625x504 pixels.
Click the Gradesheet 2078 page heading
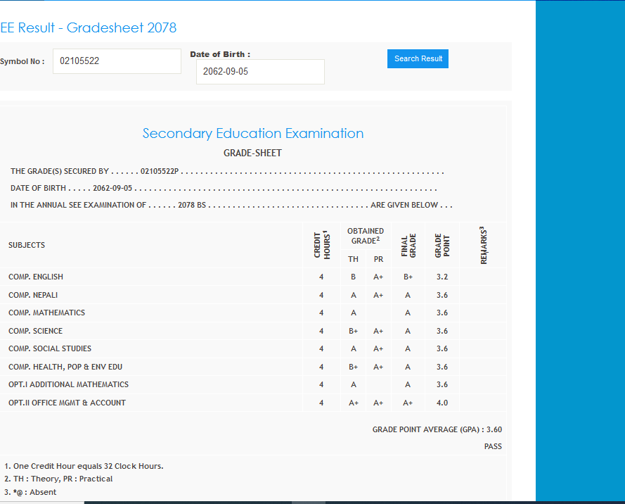[x=89, y=28]
